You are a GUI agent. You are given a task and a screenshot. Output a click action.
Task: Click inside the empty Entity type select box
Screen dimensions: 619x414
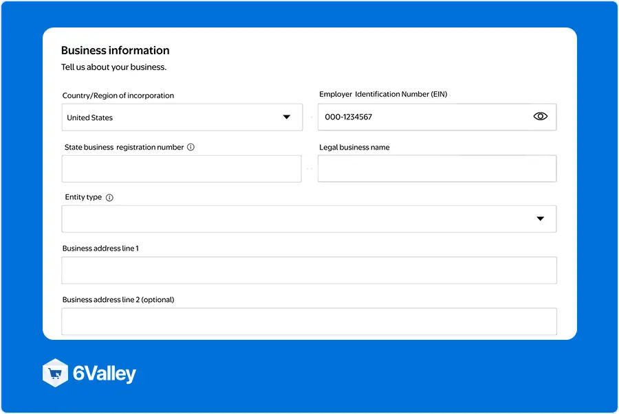point(309,218)
